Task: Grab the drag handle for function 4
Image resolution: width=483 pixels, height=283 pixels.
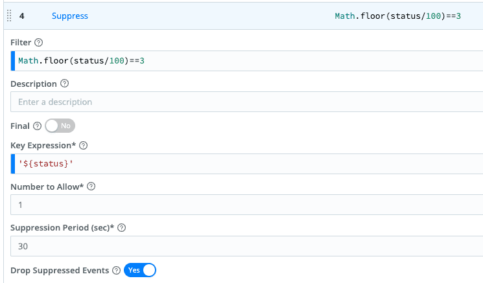Action: (x=9, y=16)
